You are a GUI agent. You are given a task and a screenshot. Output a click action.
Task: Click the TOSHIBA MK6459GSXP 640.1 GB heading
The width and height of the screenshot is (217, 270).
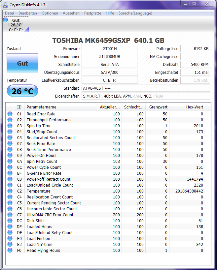108,40
